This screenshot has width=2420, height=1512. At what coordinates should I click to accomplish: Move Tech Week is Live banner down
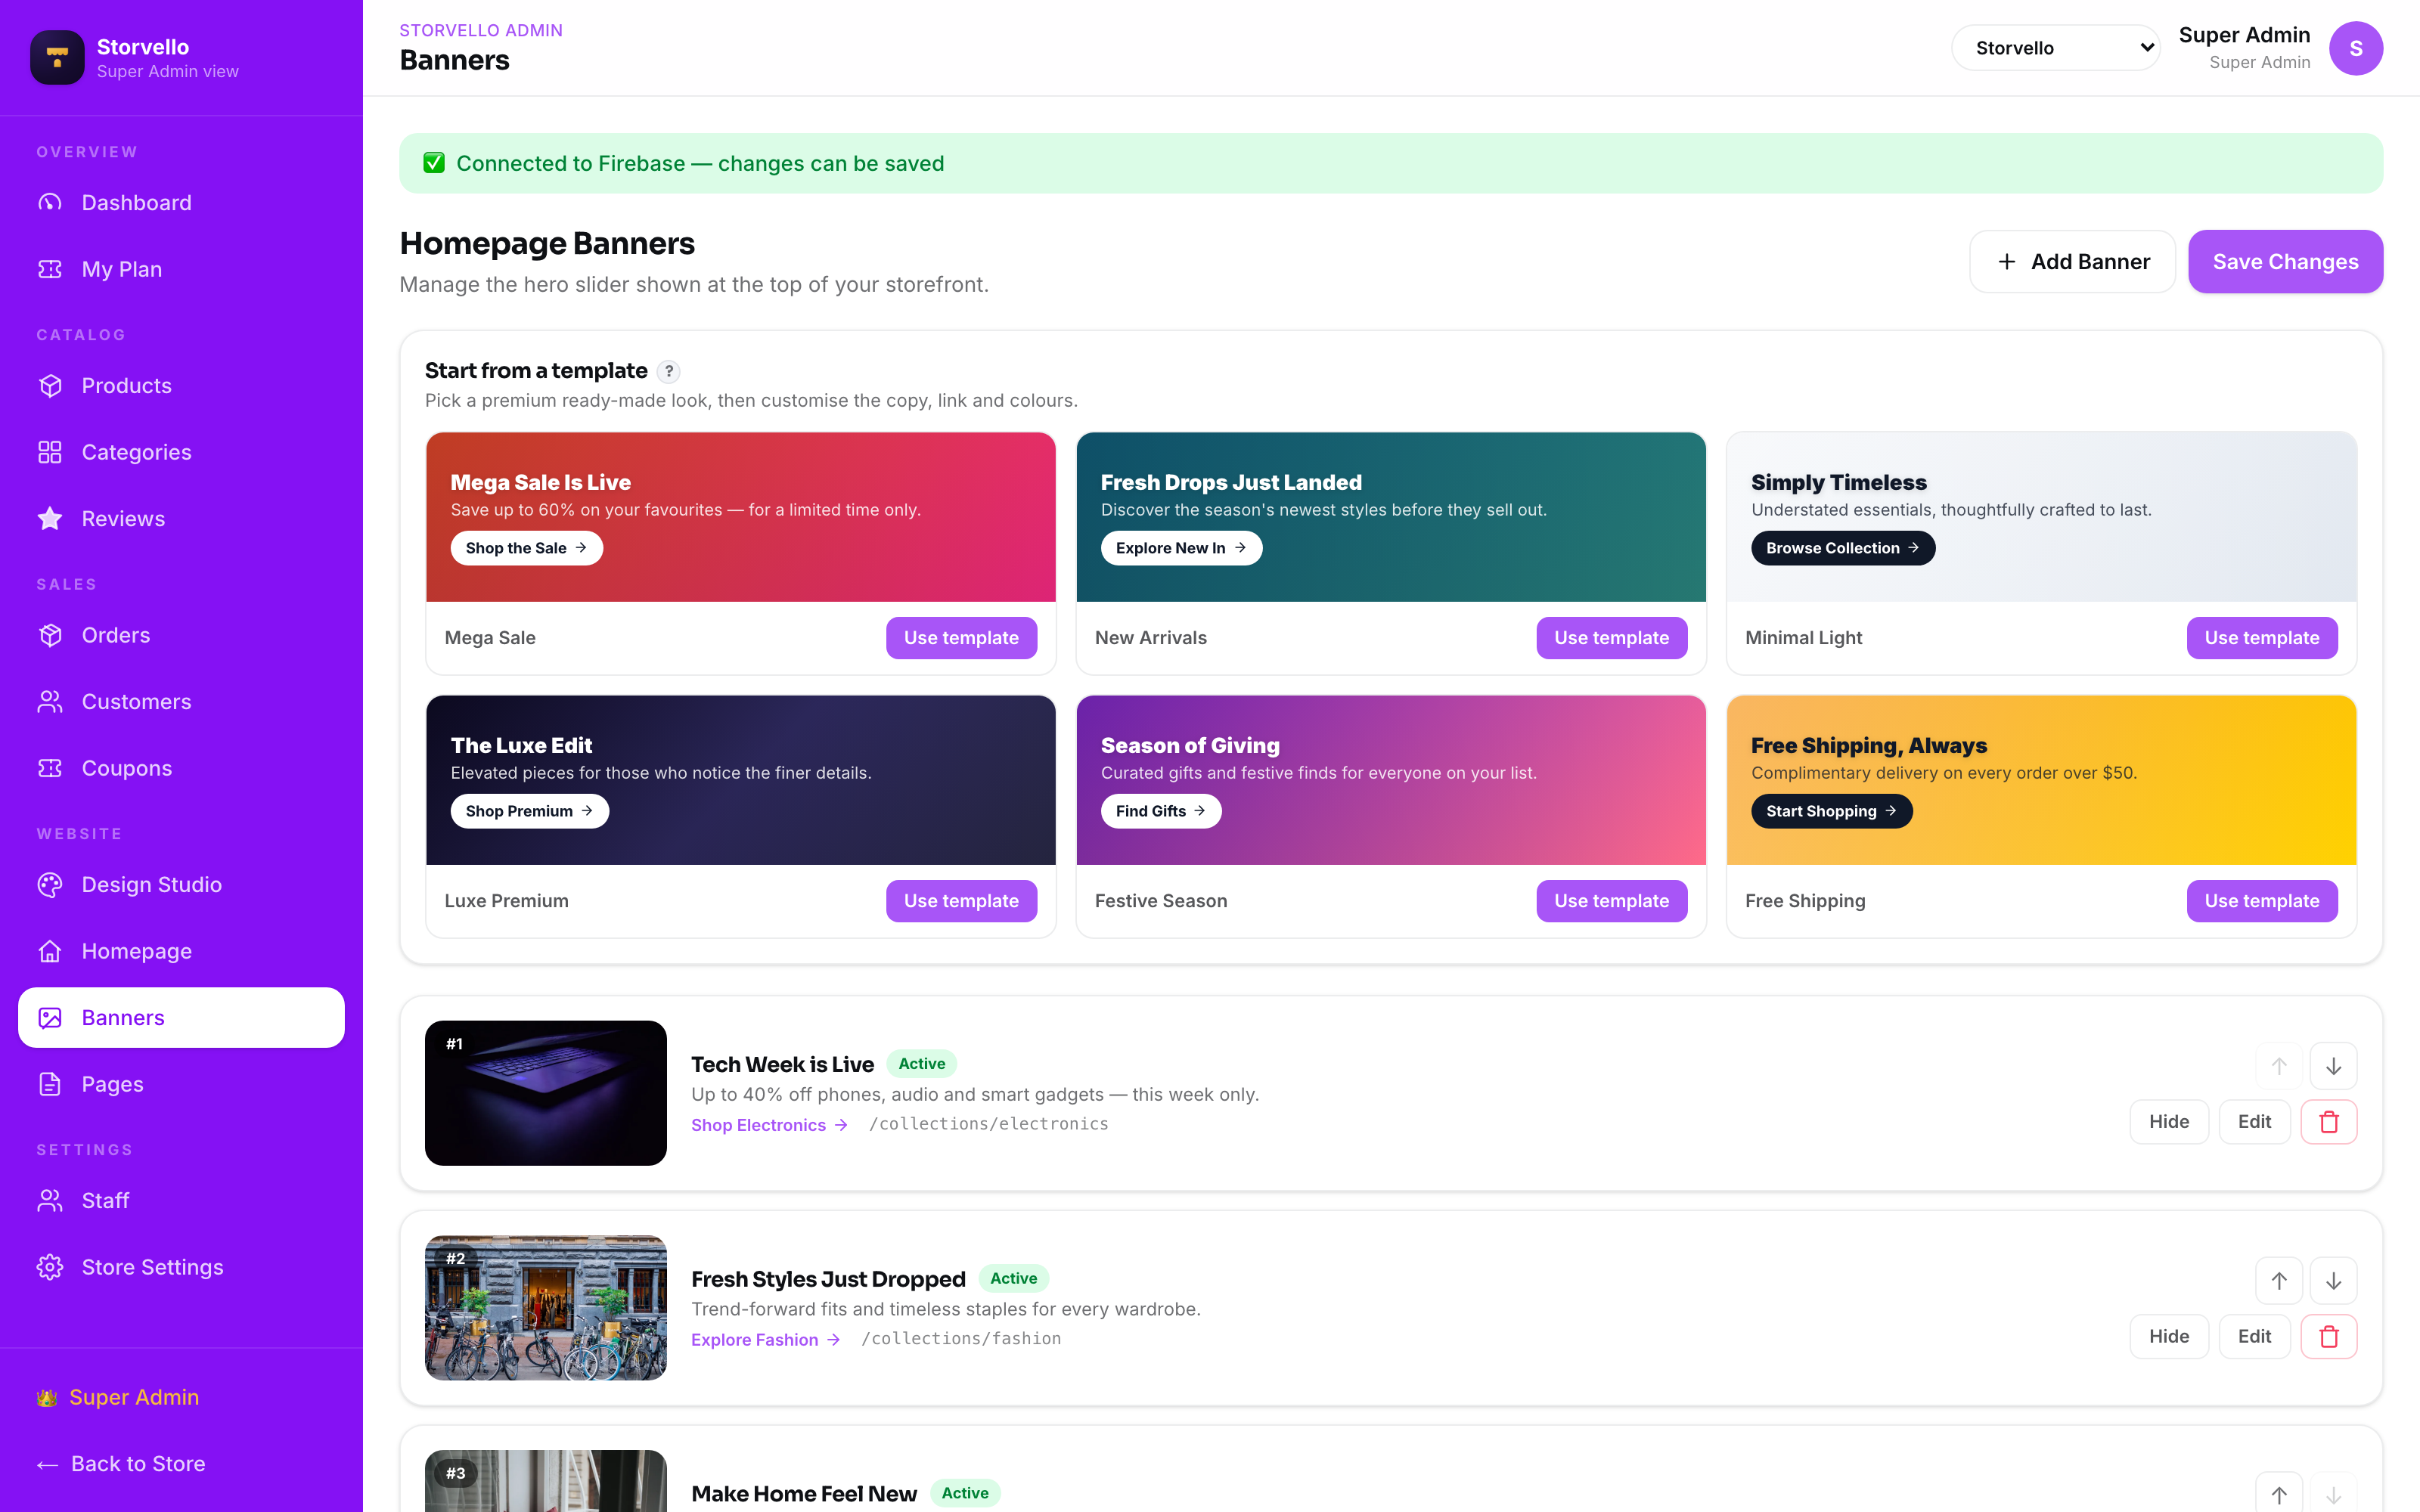pyautogui.click(x=2333, y=1066)
